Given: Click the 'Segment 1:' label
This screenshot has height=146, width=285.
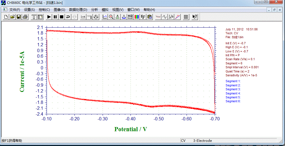Looking at the screenshot, I should 233,81.
